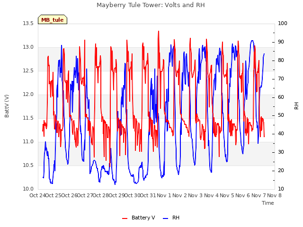This screenshot has width=303, height=227.
Task: Click the 'Oct 29' date label
Action: pyautogui.click(x=116, y=195)
